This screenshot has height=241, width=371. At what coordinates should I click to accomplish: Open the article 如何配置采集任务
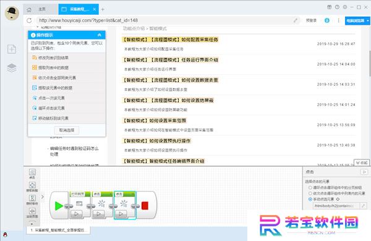point(170,40)
